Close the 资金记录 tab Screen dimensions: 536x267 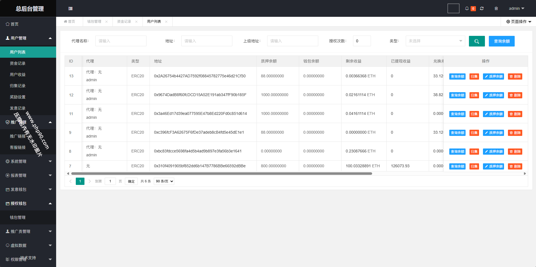[136, 22]
